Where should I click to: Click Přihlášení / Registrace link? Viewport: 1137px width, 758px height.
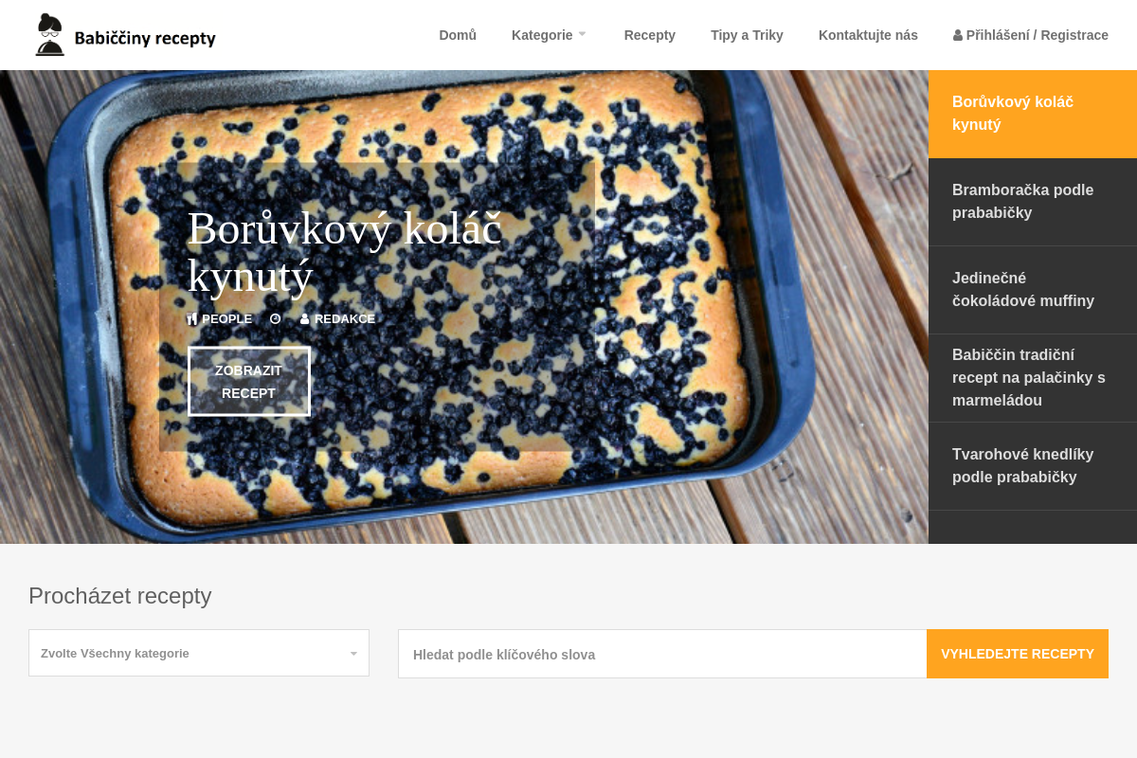coord(1037,35)
